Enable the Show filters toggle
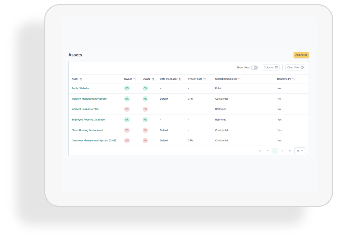The height and width of the screenshot is (241, 337). coord(254,68)
